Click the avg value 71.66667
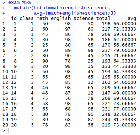 [x=125, y=56]
